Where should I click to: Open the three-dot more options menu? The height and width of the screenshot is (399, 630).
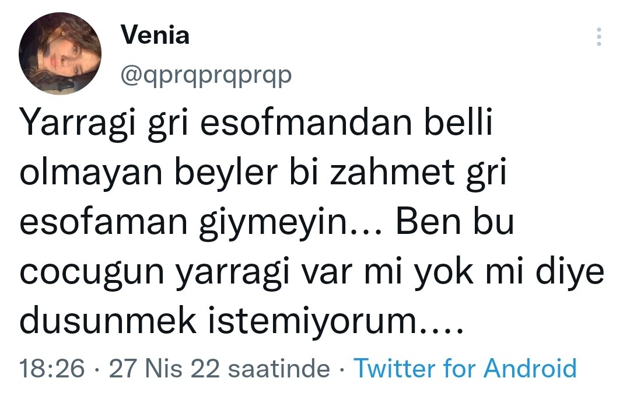pos(598,37)
